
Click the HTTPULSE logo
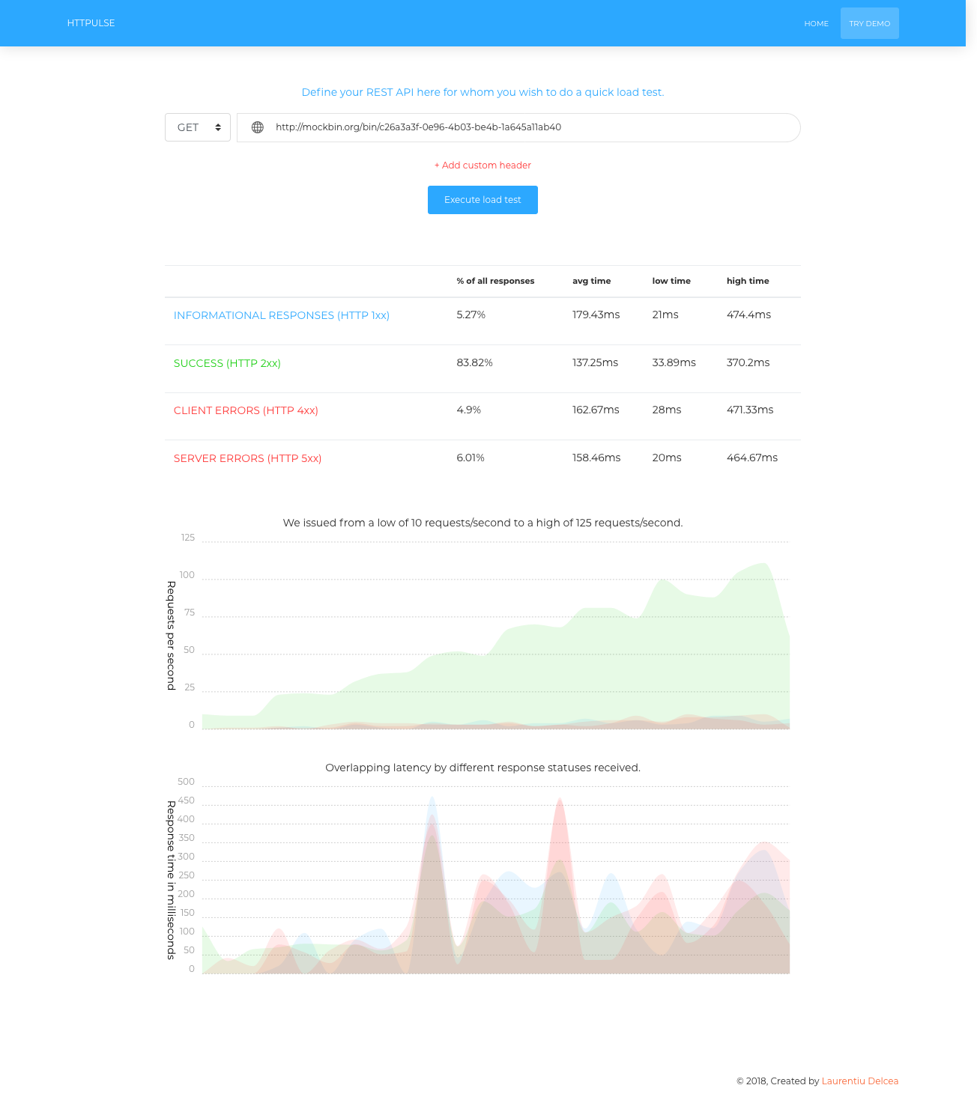point(91,23)
